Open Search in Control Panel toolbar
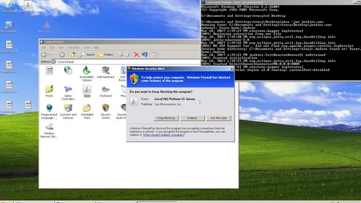Viewport: 361px width, 203px height. [87, 55]
